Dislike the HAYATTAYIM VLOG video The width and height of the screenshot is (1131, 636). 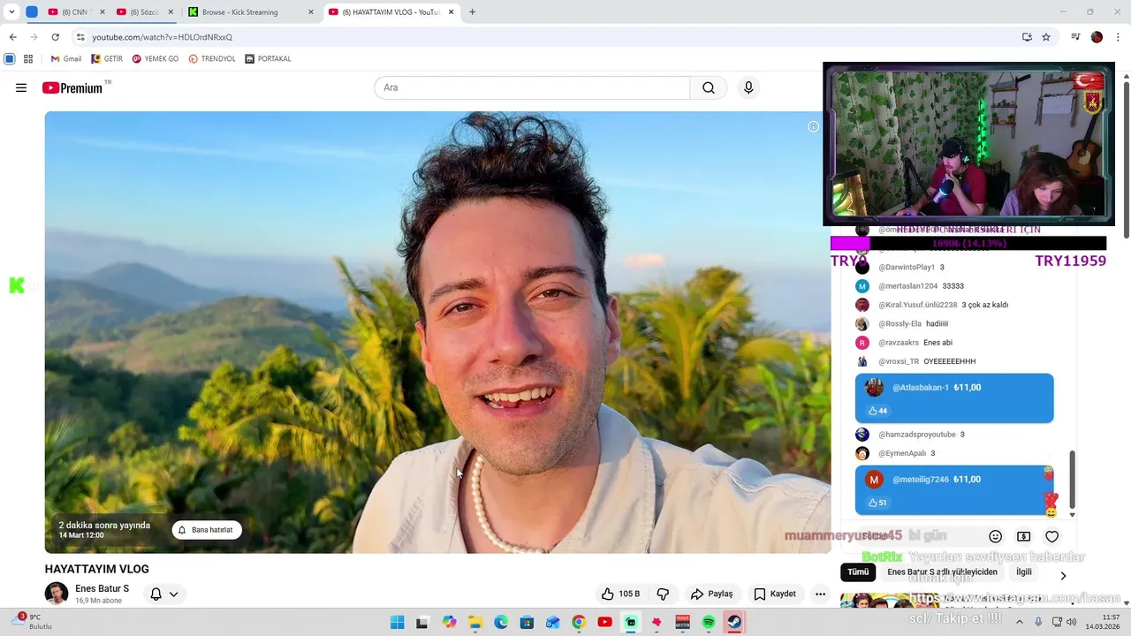tap(663, 594)
